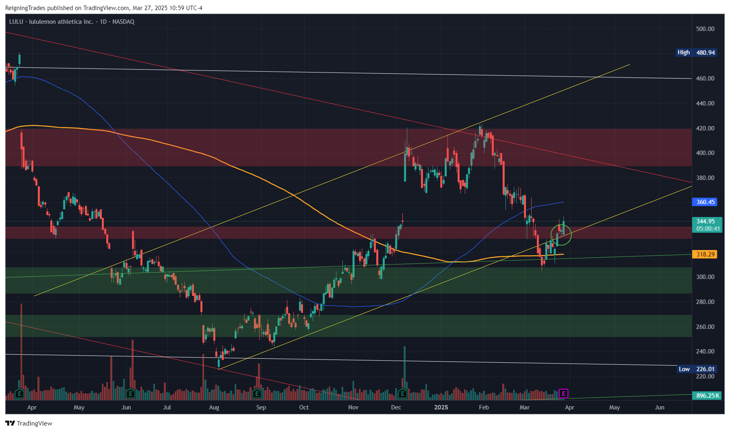Click the 300.00 price axis label
This screenshot has width=730, height=432.
click(x=705, y=277)
